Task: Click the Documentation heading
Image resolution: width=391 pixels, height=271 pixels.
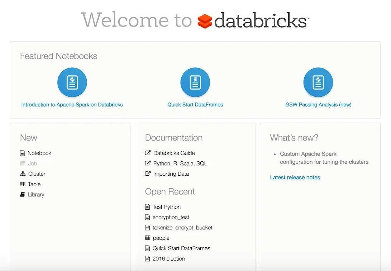Action: [x=174, y=138]
